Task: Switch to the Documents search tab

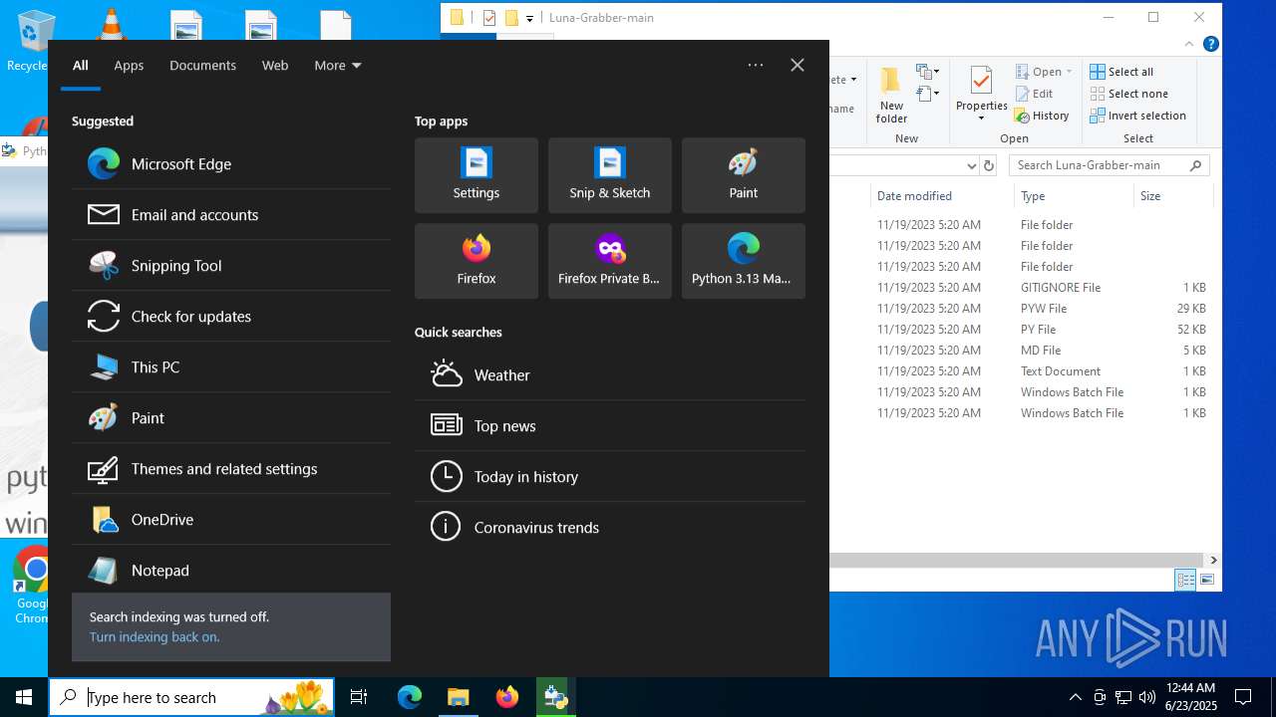Action: 202,66
